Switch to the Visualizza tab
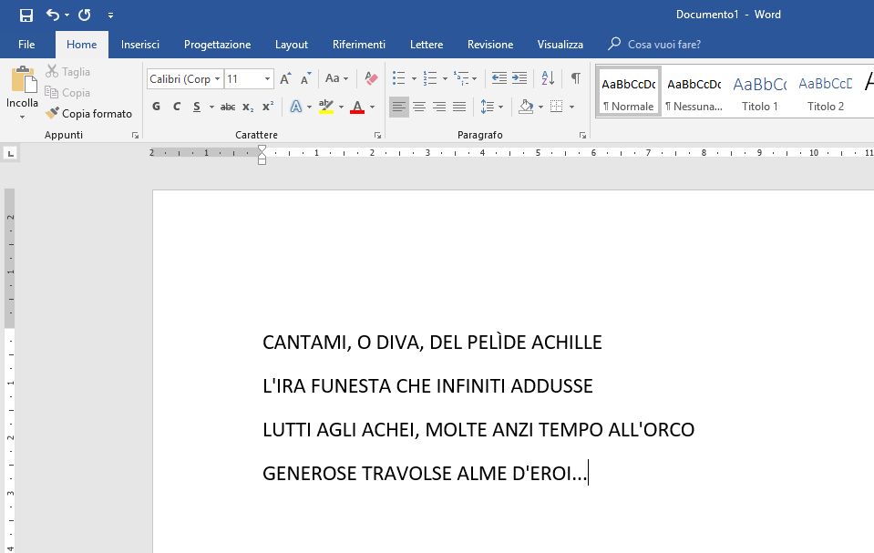Image resolution: width=874 pixels, height=553 pixels. click(x=560, y=45)
